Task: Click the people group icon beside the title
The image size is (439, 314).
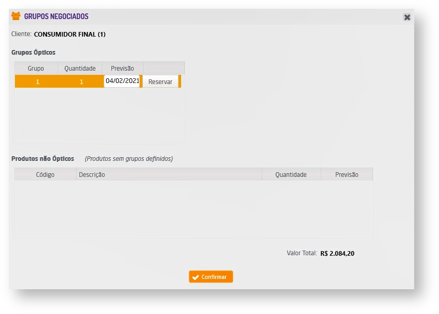Action: [15, 16]
